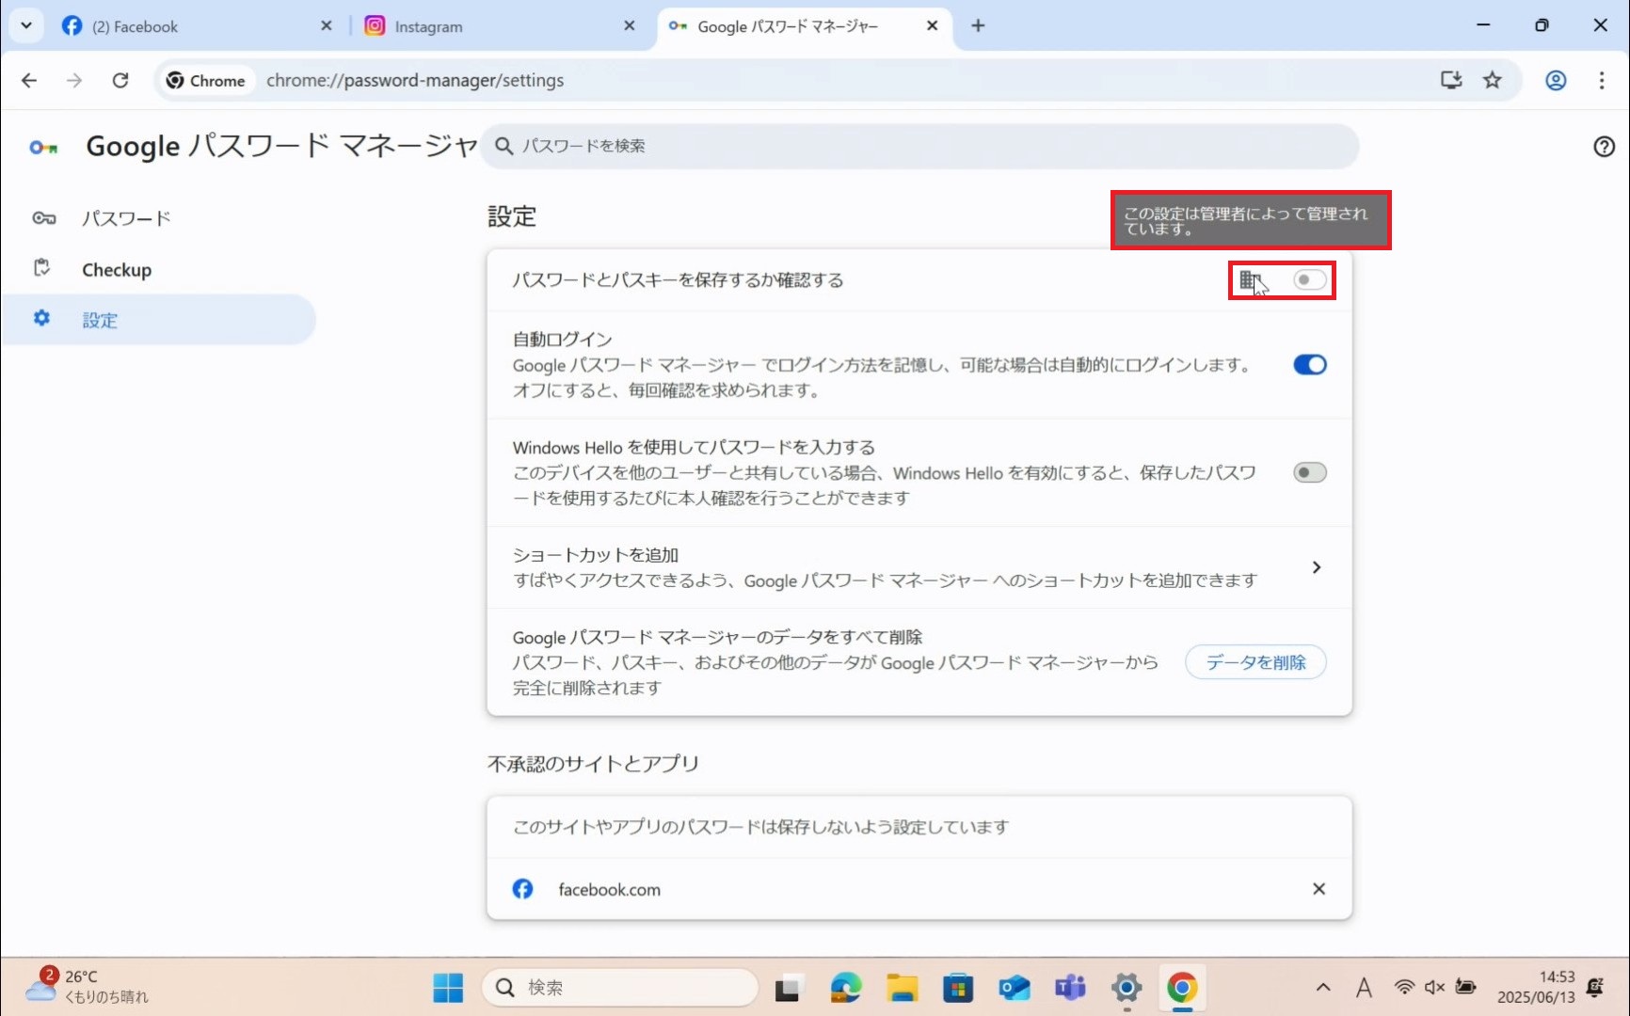Screen dimensions: 1630x1016
Task: Open Microsoft Edge from the taskbar
Action: [845, 988]
